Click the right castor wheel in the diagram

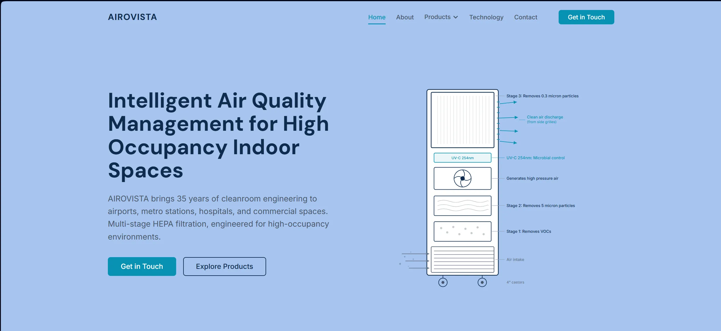(482, 282)
